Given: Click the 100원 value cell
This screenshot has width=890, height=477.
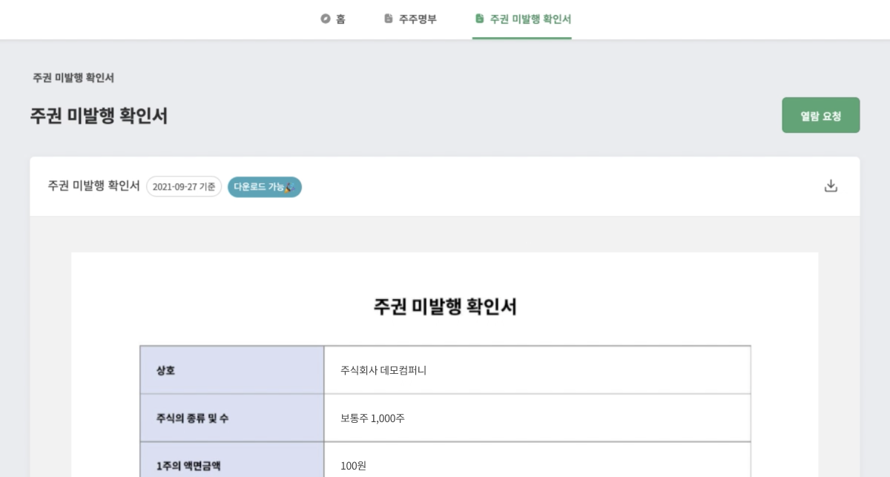Looking at the screenshot, I should (538, 460).
